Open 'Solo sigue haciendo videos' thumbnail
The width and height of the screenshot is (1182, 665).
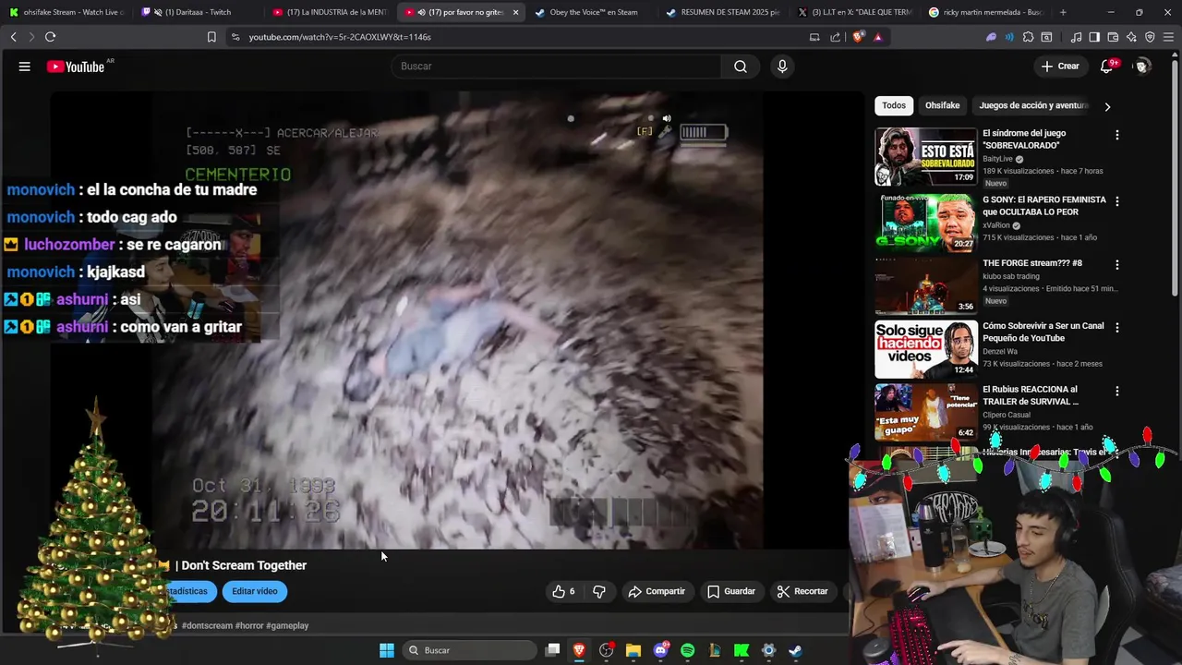click(925, 348)
